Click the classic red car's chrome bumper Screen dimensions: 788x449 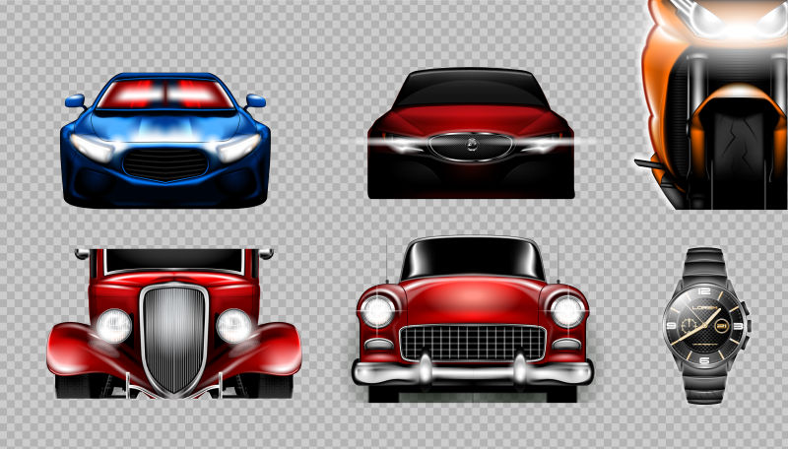(x=473, y=372)
